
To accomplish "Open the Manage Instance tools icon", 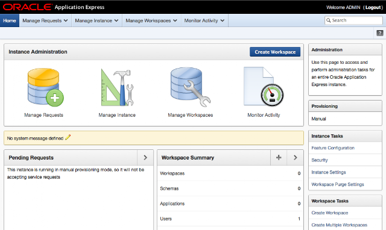I will (117, 87).
